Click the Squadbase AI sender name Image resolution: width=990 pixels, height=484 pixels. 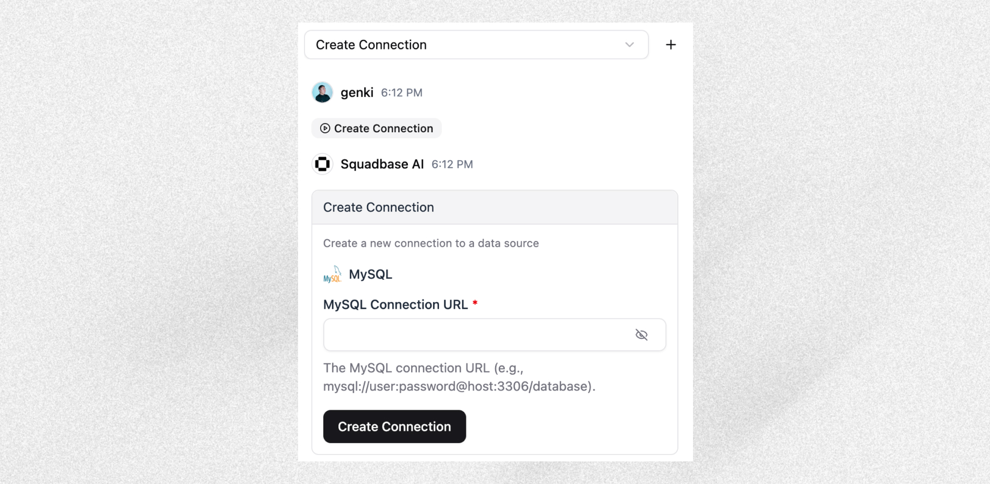(x=382, y=164)
